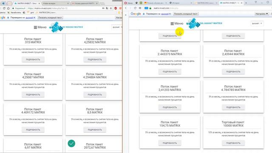Open details for 154,75 MATRIX package
Viewport: 272px width, 153px height.
170,143
